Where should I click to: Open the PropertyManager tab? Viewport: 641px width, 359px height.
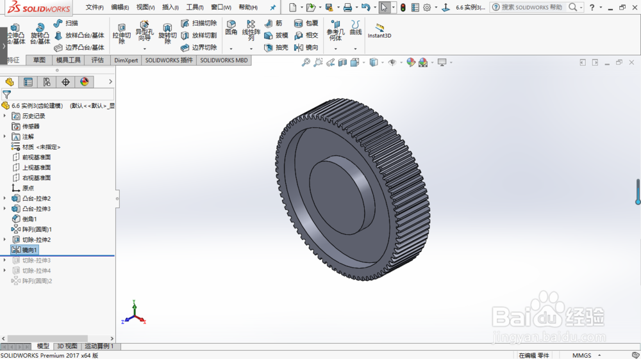28,82
